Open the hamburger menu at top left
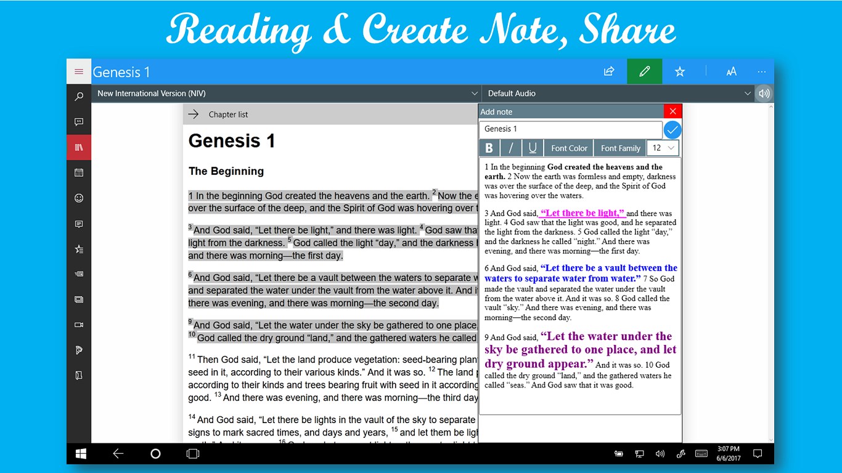This screenshot has height=473, width=842. pos(78,71)
